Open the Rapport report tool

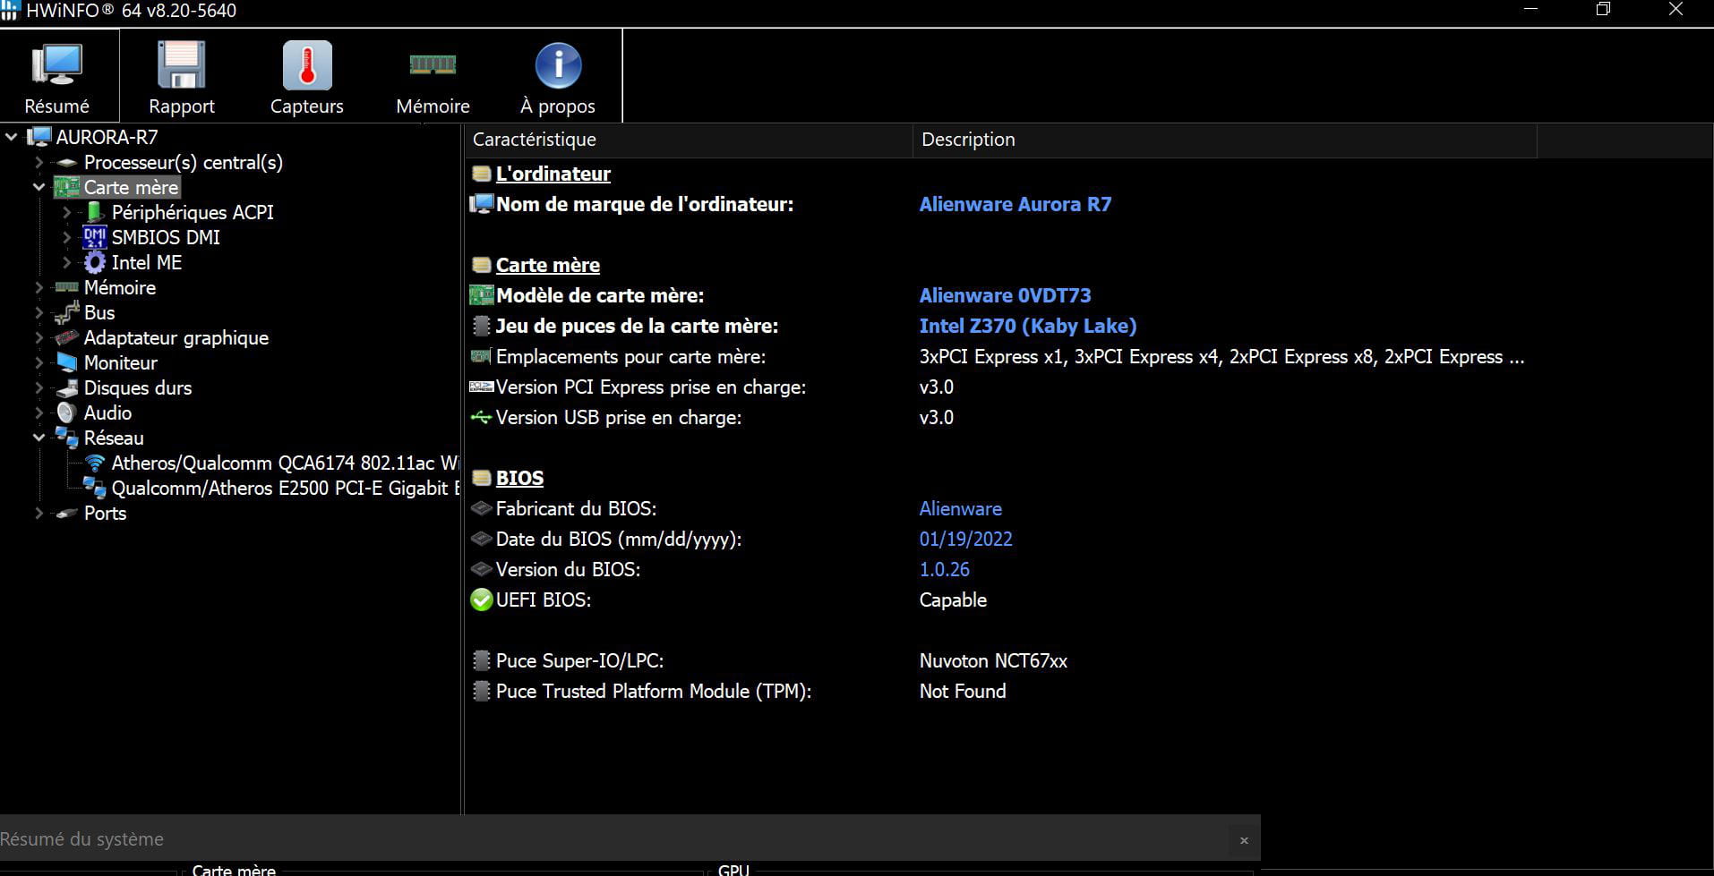(182, 78)
